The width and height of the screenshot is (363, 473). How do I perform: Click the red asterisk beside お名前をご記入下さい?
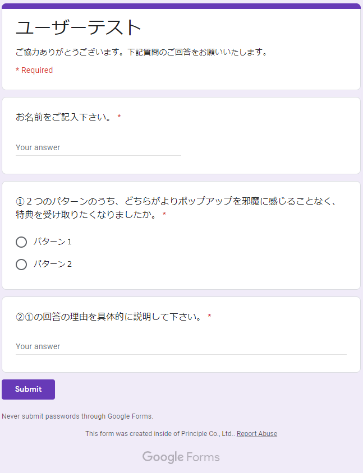[x=120, y=118]
